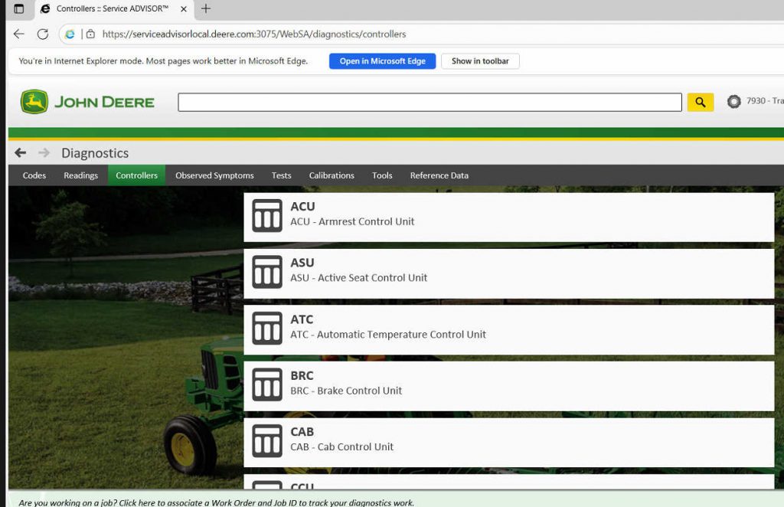This screenshot has width=784, height=507.
Task: Click into the John Deere search field
Action: (430, 103)
